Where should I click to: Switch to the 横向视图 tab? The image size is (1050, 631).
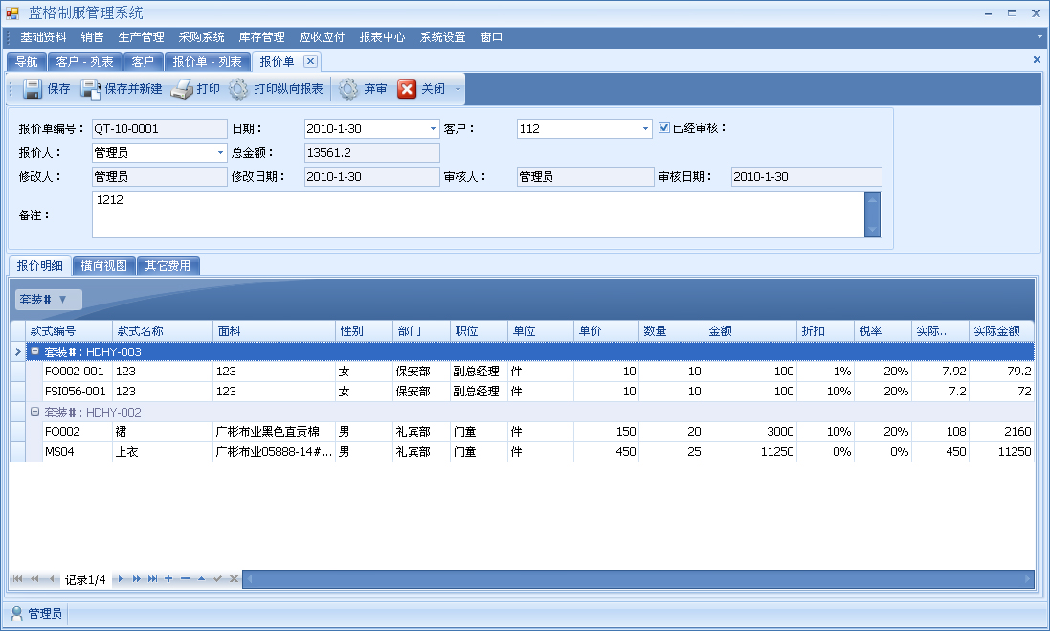101,265
